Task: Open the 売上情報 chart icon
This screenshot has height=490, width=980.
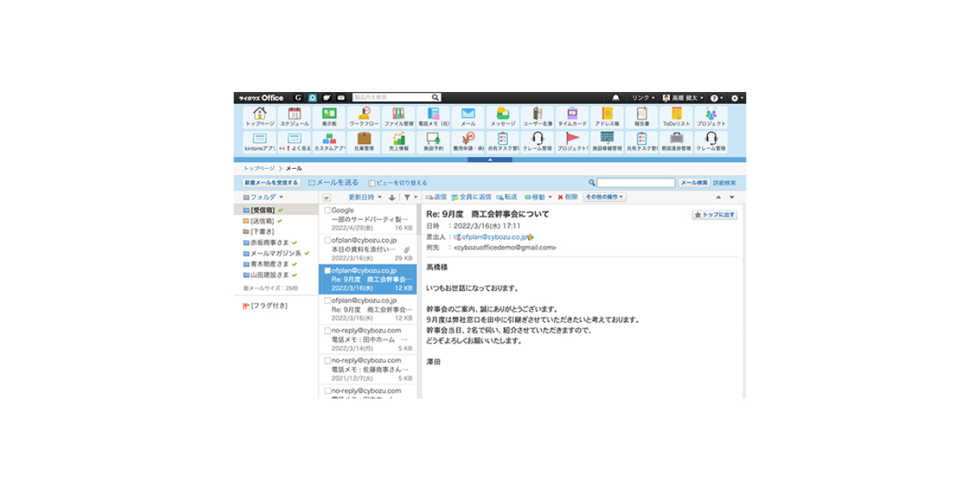Action: 398,142
